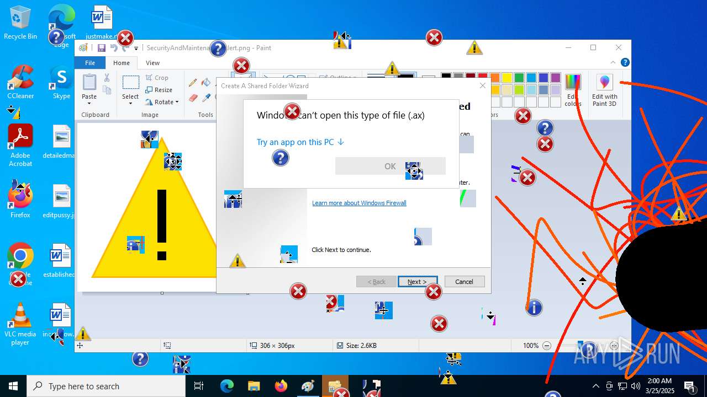Click the network tray icon
This screenshot has height=397, width=707.
[622, 386]
